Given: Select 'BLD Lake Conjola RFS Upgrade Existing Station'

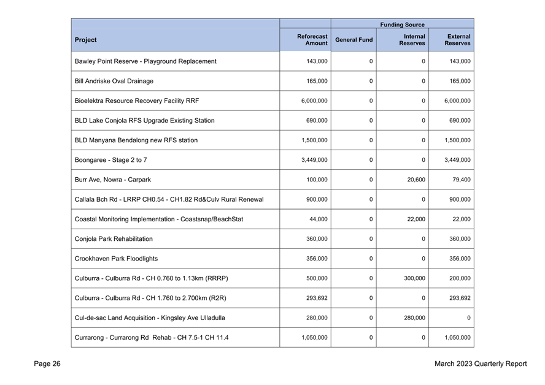Looking at the screenshot, I should tap(145, 120).
